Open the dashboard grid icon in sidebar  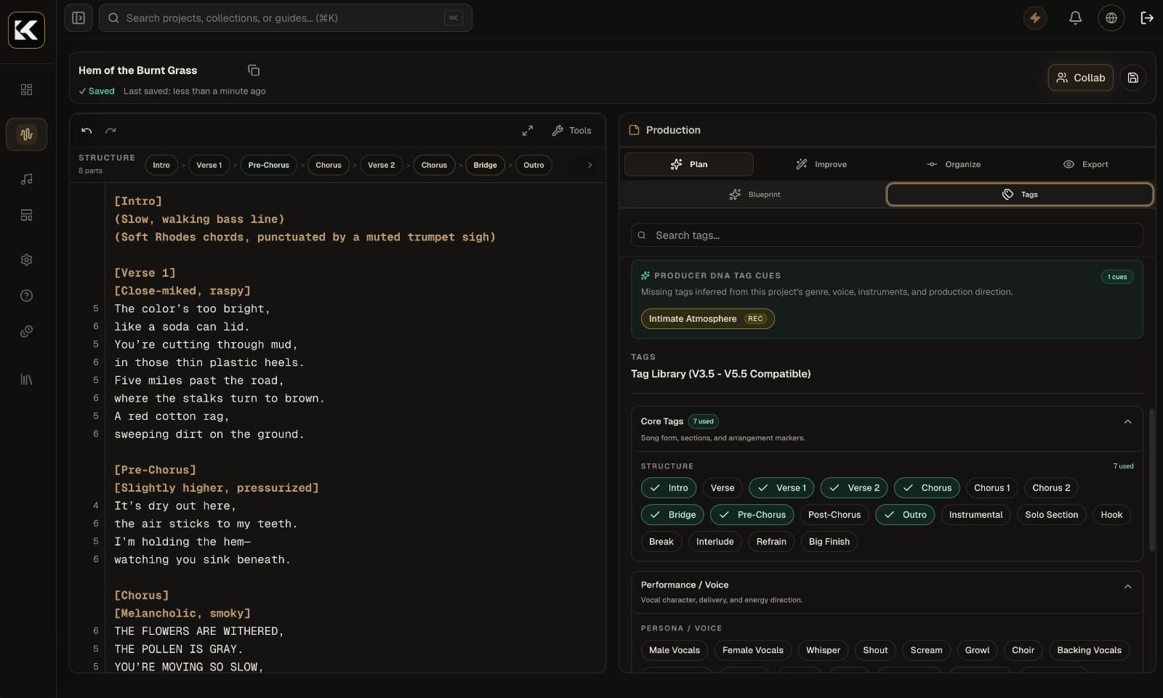point(27,89)
